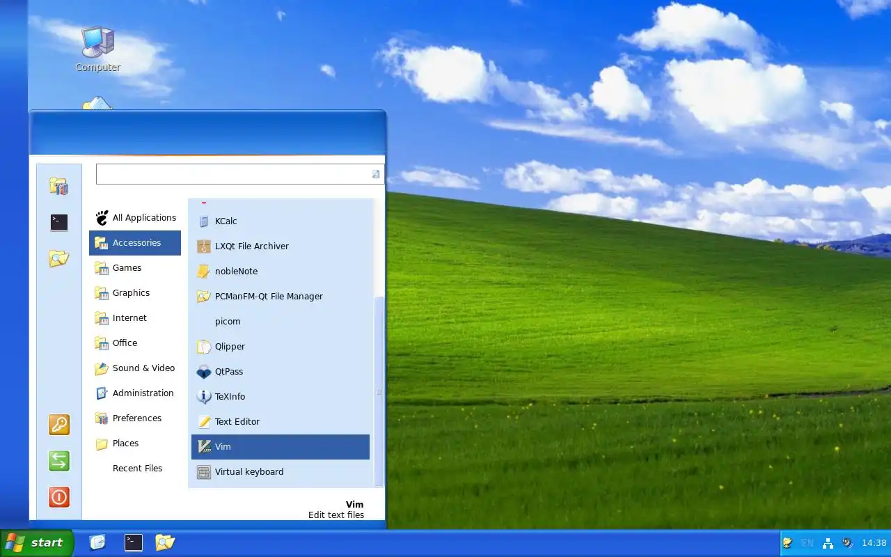Viewport: 891px width, 557px height.
Task: Open the highlighted Vim entry
Action: [281, 446]
